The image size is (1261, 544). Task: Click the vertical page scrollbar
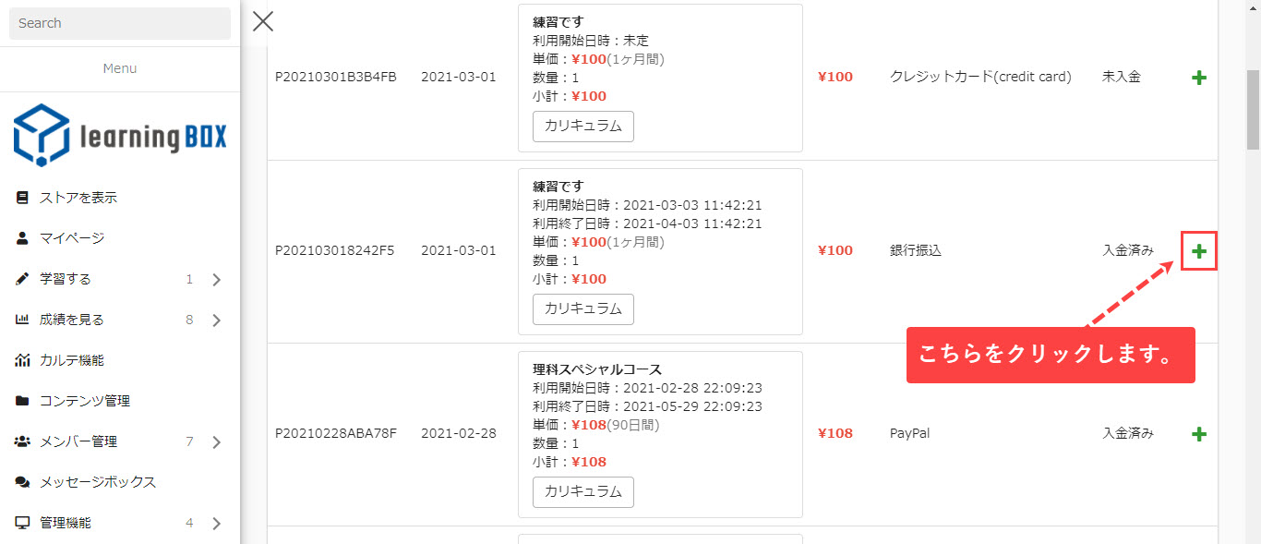1253,111
